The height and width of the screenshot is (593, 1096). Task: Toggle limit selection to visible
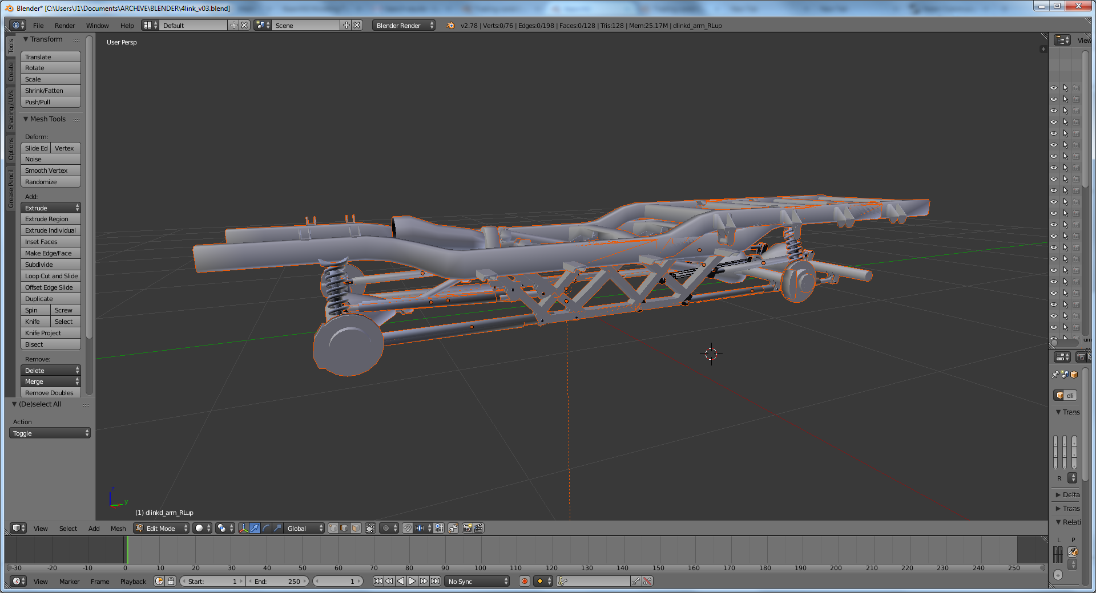coord(370,528)
